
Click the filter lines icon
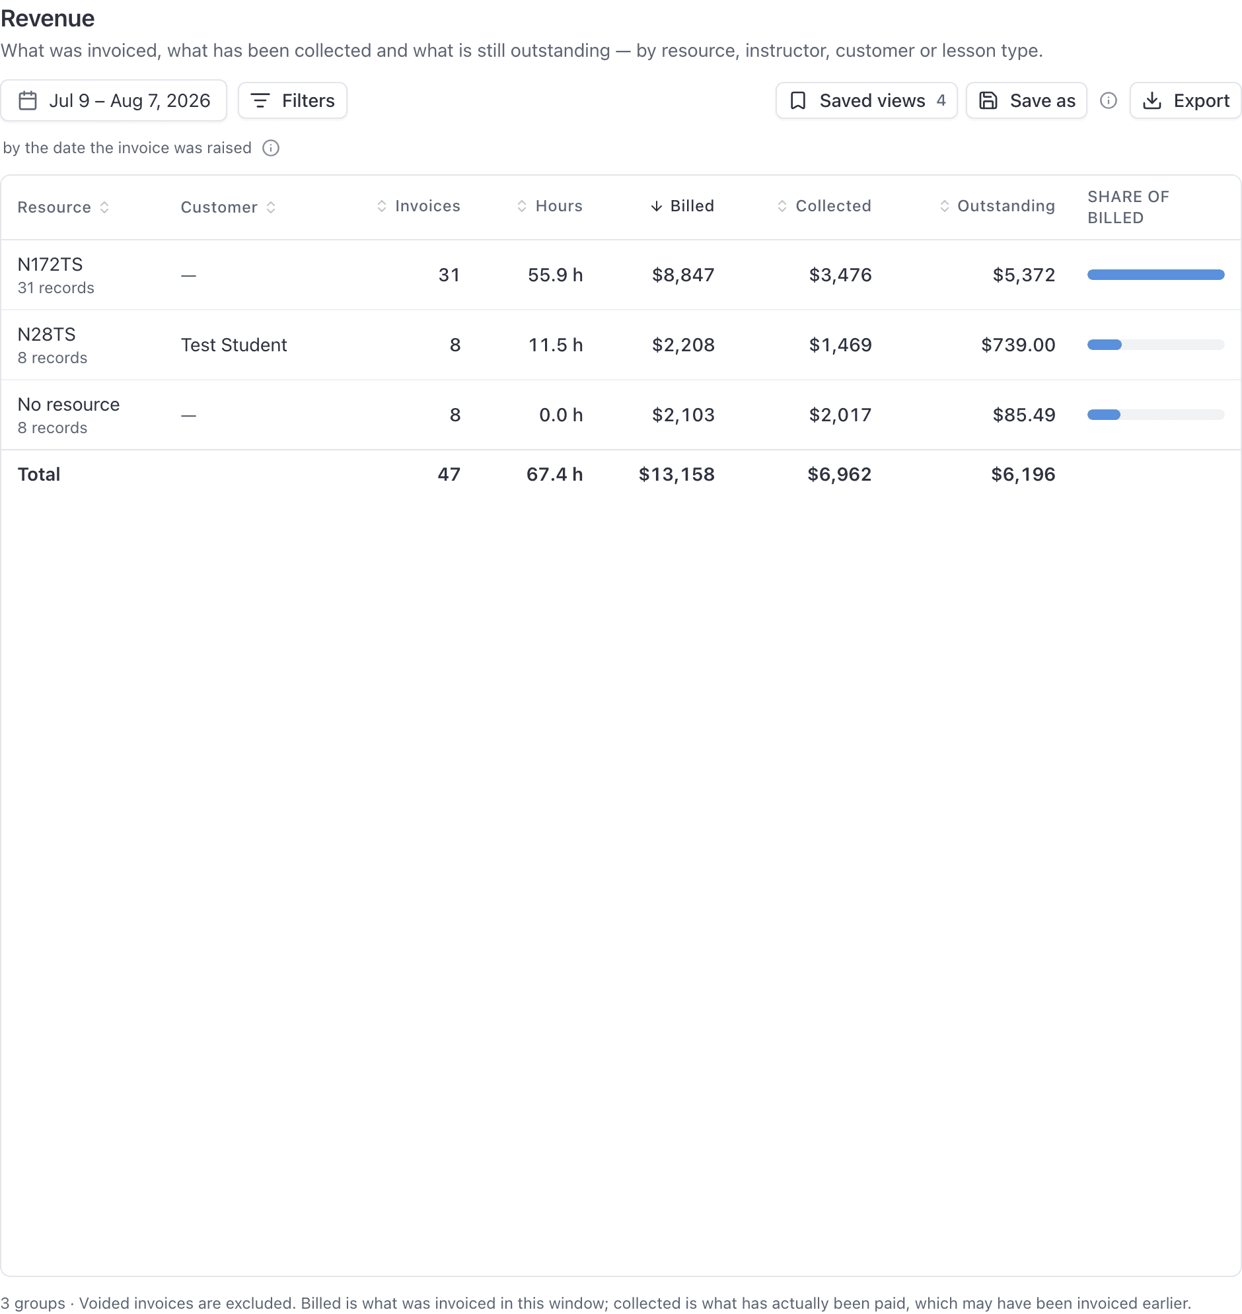(x=260, y=100)
